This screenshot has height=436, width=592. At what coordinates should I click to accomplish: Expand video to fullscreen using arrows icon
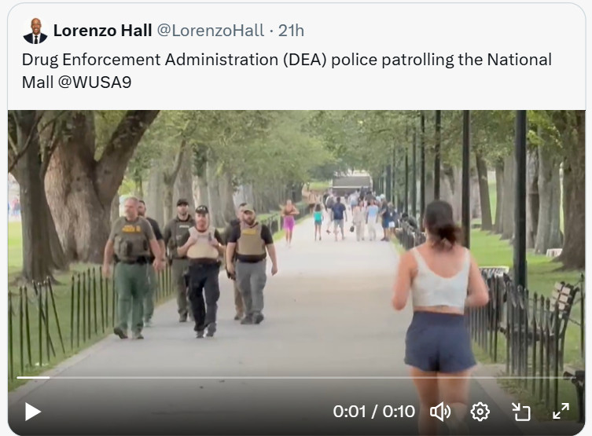pyautogui.click(x=561, y=411)
